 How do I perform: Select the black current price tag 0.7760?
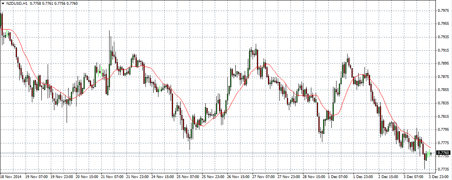coord(443,152)
